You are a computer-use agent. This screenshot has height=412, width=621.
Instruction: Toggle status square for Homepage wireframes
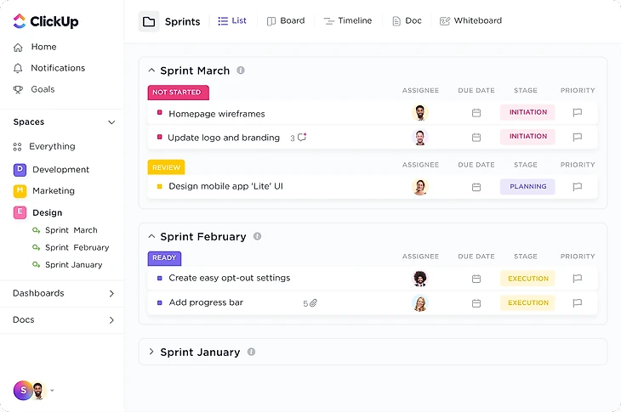159,113
